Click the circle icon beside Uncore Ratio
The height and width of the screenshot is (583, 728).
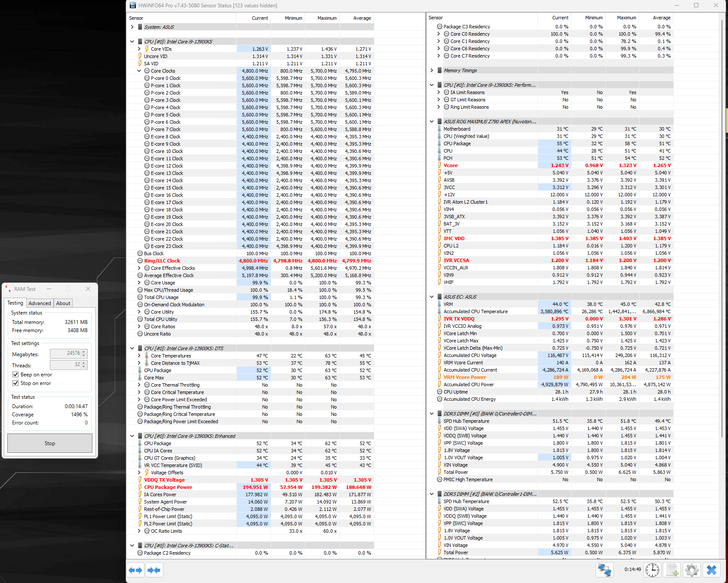[140, 334]
